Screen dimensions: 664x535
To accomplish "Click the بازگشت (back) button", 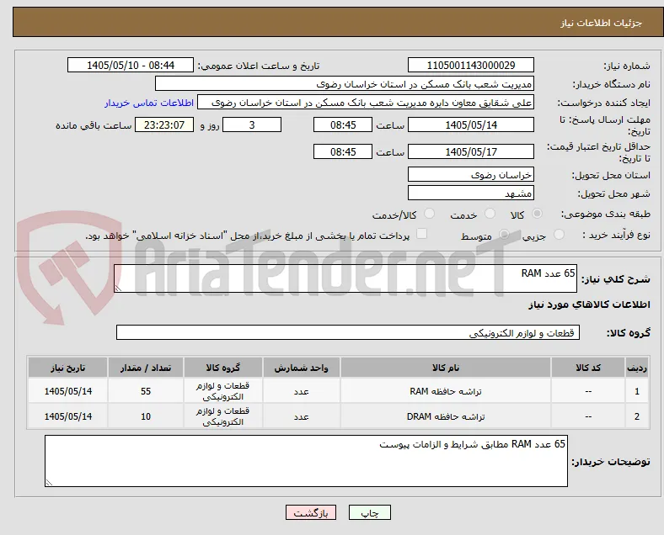I will tap(311, 512).
